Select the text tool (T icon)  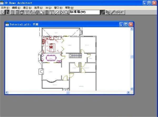coord(52,12)
